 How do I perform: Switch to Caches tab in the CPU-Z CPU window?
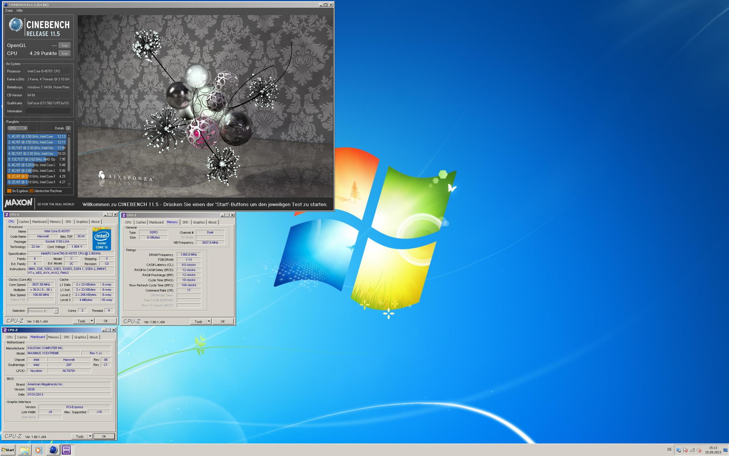point(24,222)
